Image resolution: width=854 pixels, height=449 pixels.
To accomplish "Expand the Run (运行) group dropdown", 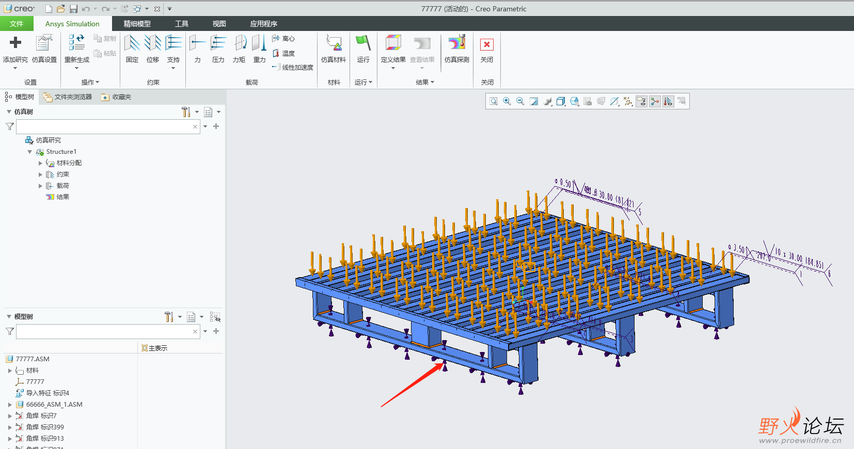I will coord(363,82).
